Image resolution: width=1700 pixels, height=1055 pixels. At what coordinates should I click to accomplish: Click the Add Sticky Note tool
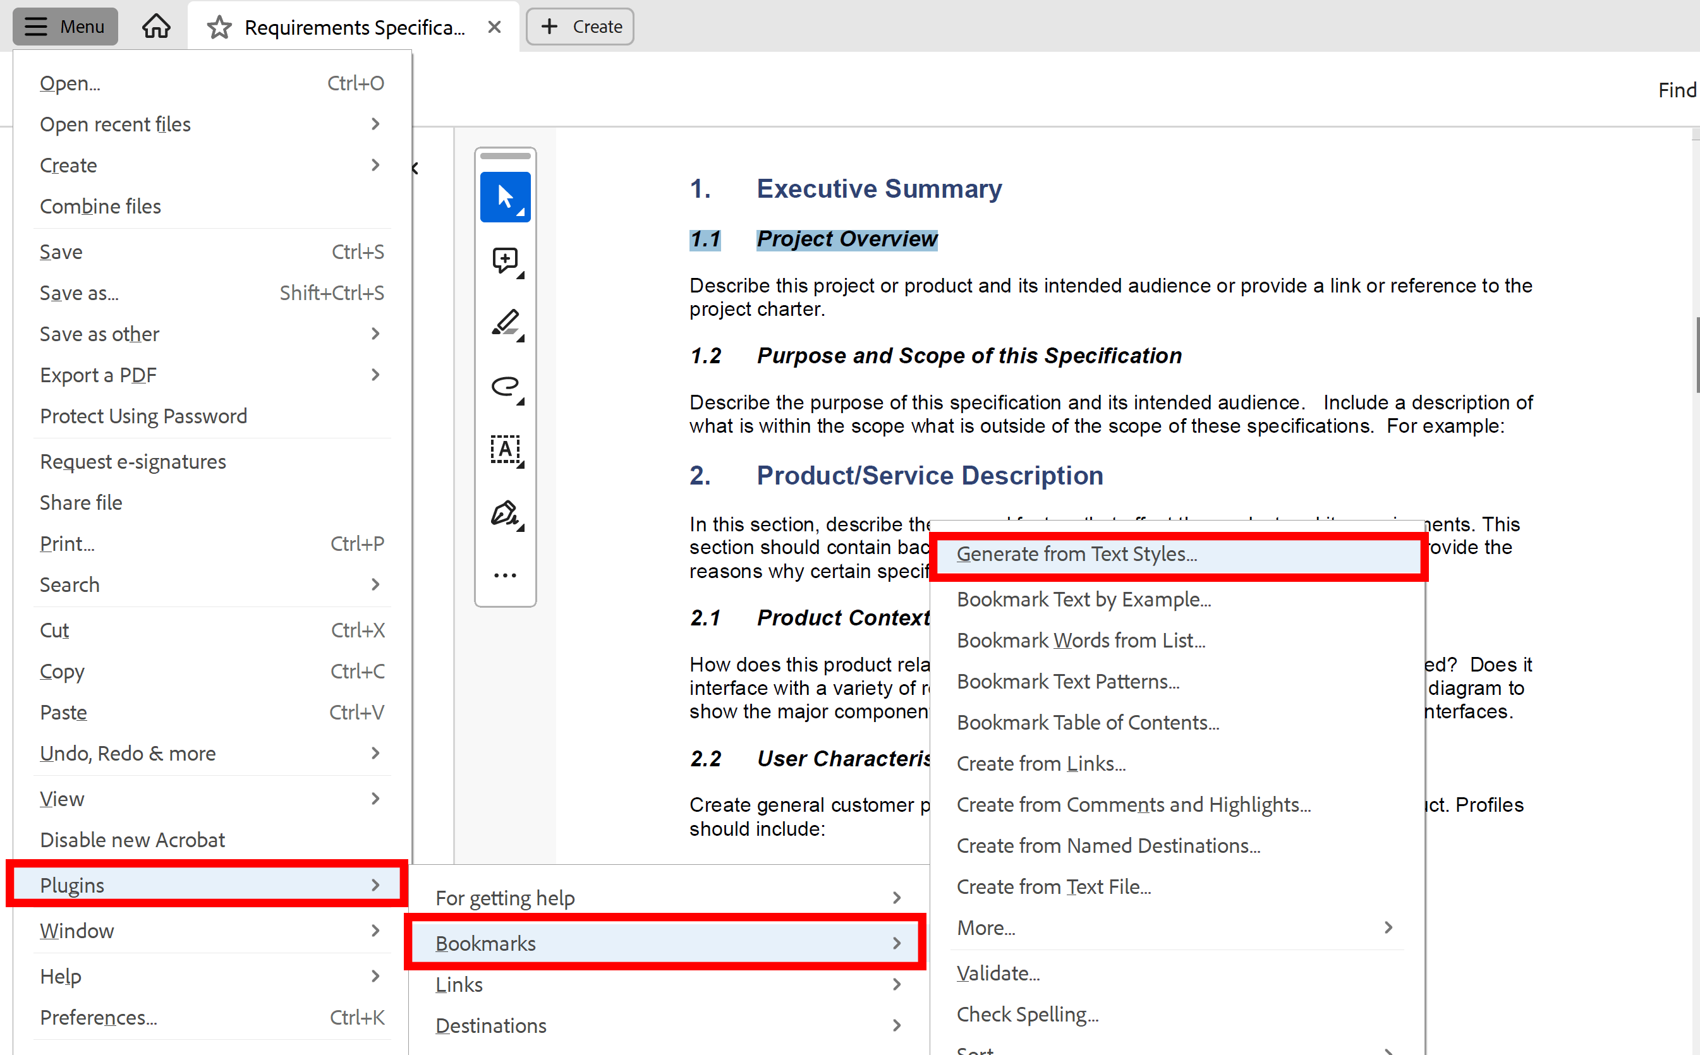pos(504,259)
